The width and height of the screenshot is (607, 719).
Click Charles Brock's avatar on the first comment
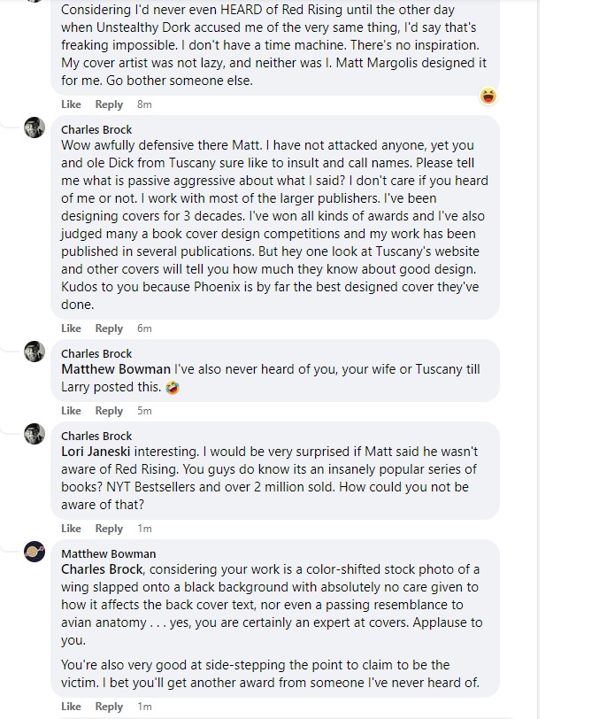35,128
